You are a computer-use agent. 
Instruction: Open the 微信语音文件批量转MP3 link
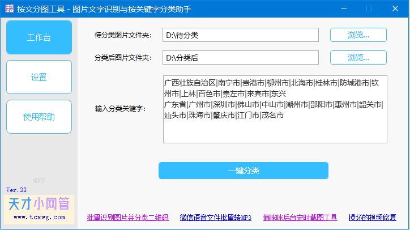215,218
